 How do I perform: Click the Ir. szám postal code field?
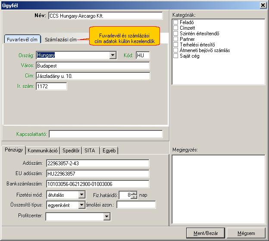[x=51, y=87]
